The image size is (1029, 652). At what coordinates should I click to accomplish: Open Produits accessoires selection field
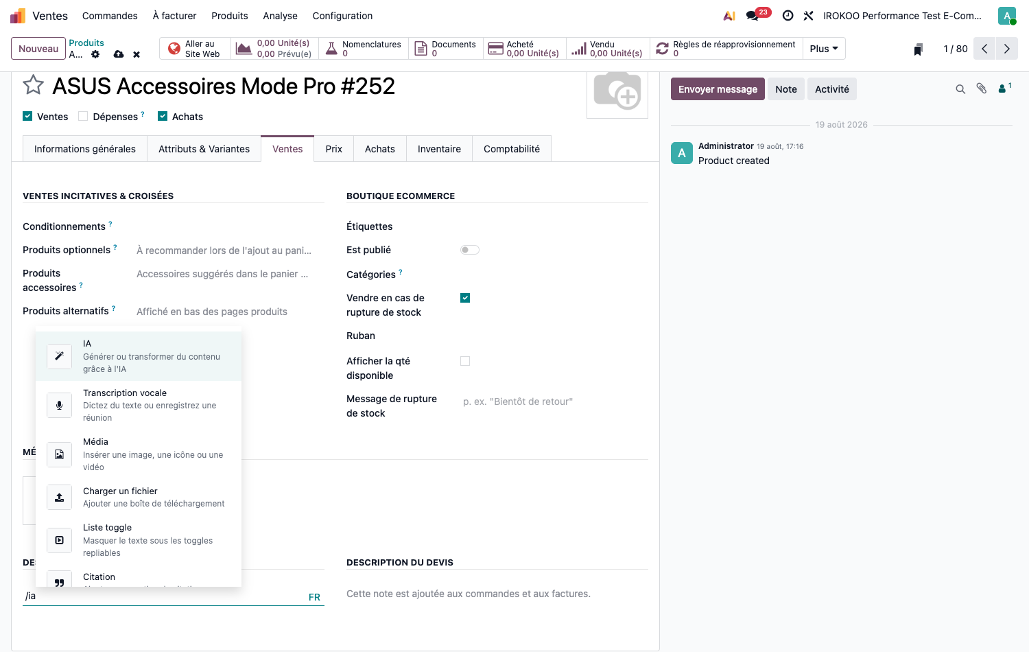pos(230,274)
